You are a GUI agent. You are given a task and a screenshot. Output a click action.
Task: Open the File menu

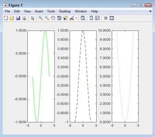tap(7, 11)
